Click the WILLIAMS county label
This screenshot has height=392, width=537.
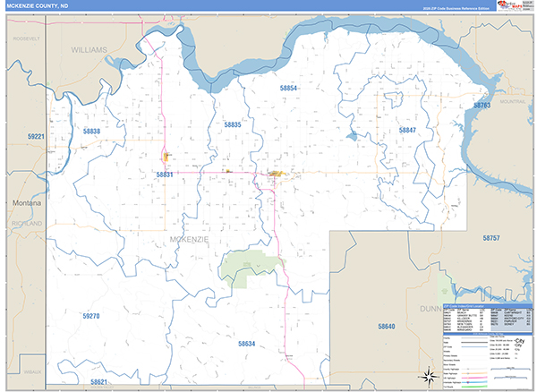click(89, 50)
